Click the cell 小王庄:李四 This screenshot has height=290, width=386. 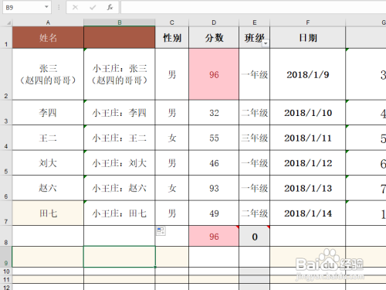click(x=120, y=113)
